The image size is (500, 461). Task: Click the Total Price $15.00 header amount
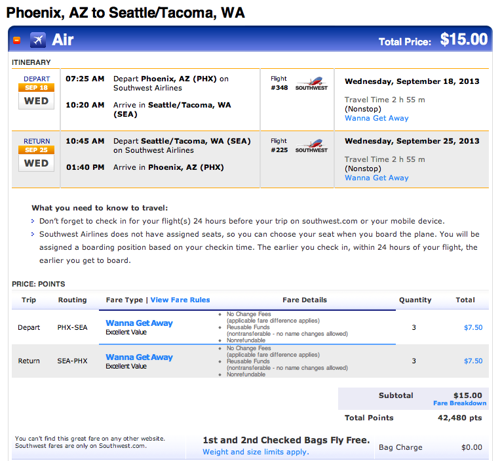coord(464,39)
